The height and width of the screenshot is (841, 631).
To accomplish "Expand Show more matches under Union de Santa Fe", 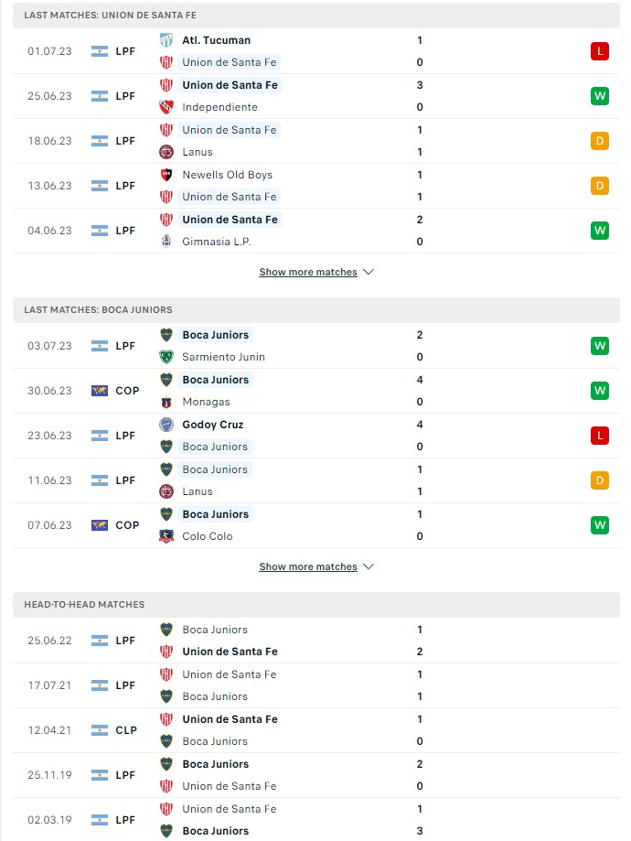I will (x=308, y=272).
